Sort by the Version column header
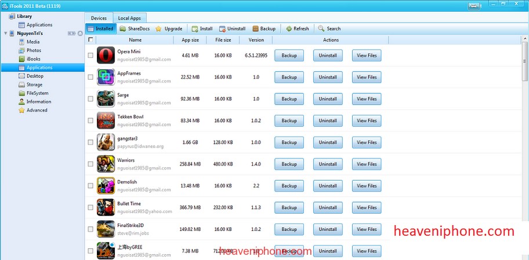 (256, 40)
